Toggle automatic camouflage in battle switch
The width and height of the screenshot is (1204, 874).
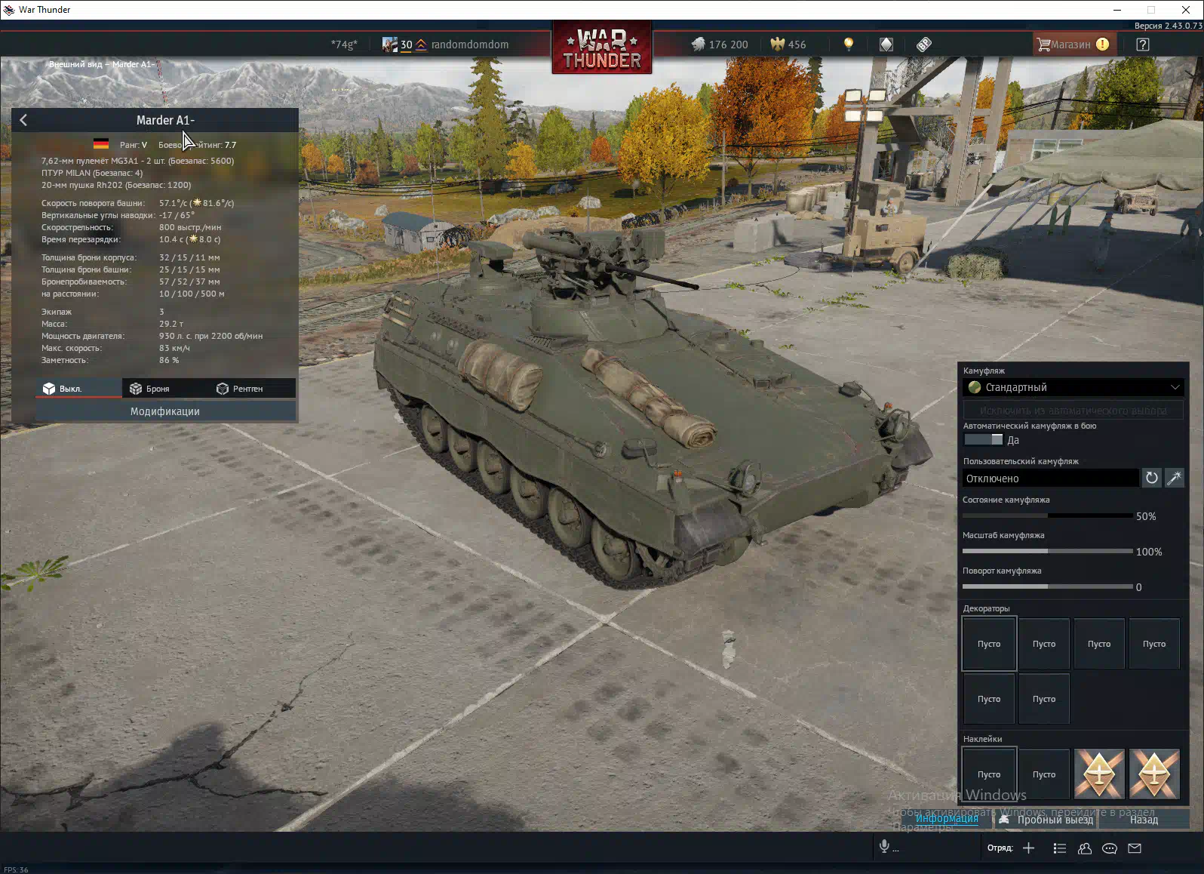[983, 439]
